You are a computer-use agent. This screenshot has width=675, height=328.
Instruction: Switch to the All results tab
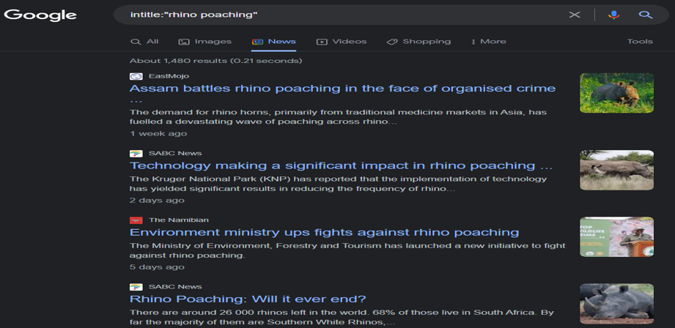(x=144, y=42)
